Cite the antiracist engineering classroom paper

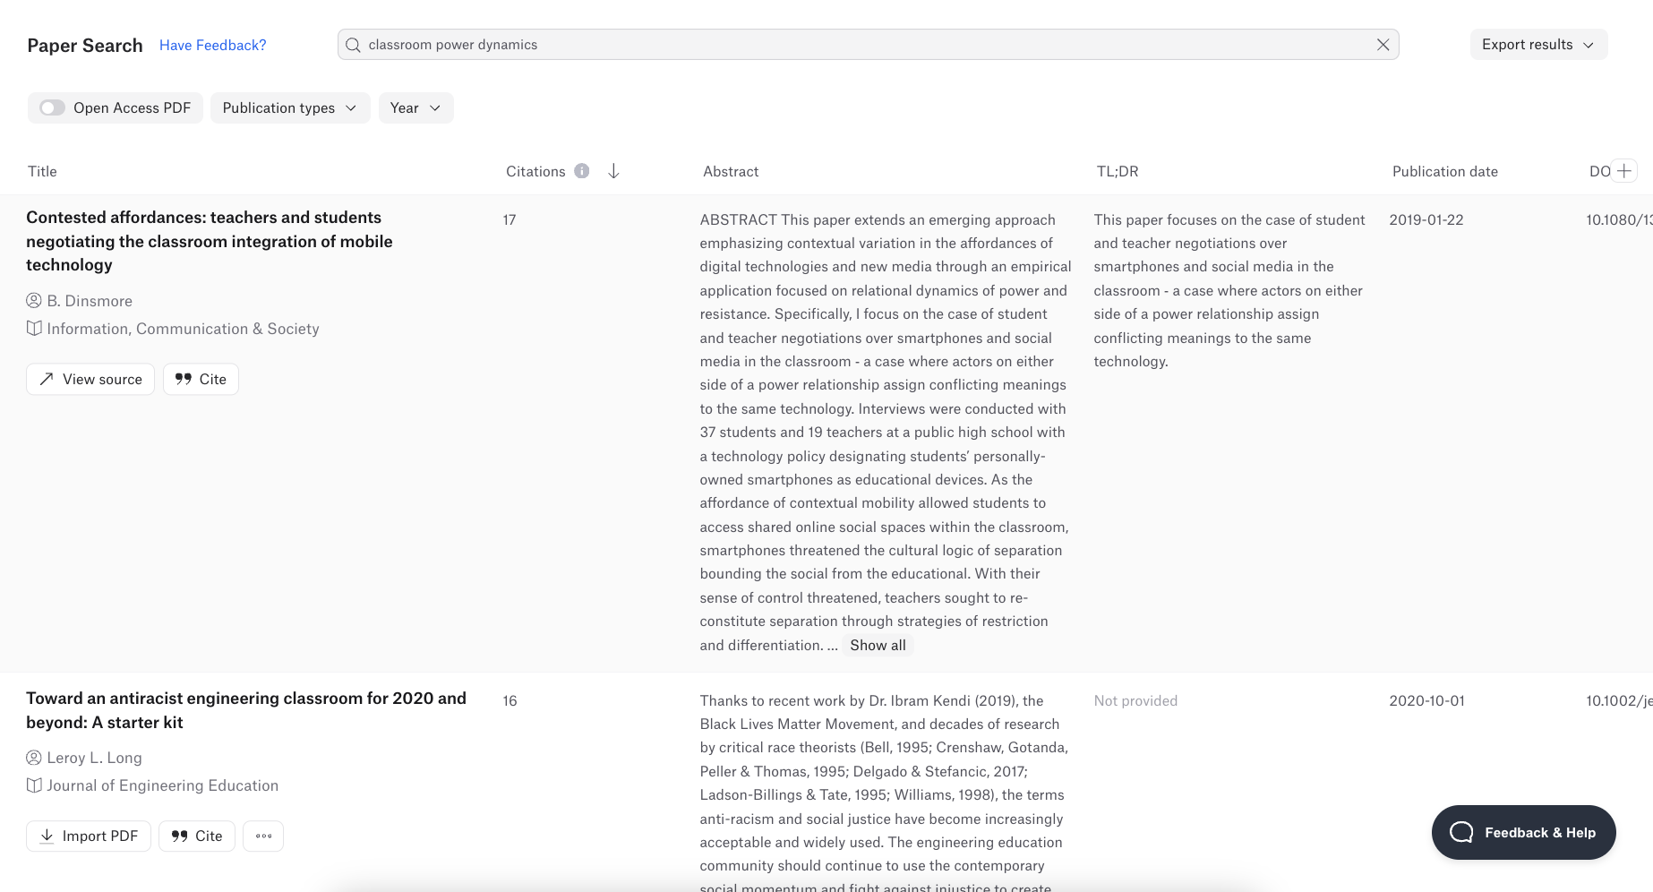click(x=197, y=836)
